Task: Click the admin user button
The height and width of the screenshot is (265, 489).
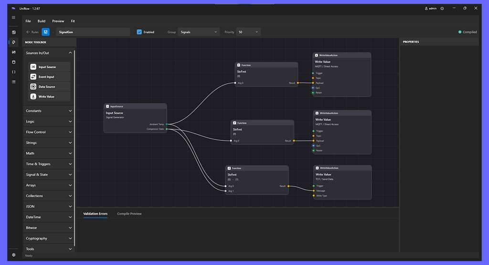Action: pyautogui.click(x=431, y=9)
